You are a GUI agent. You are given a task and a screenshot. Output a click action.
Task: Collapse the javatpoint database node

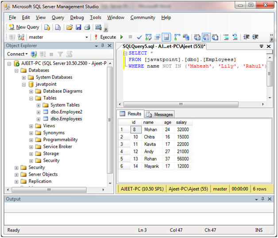[24, 84]
